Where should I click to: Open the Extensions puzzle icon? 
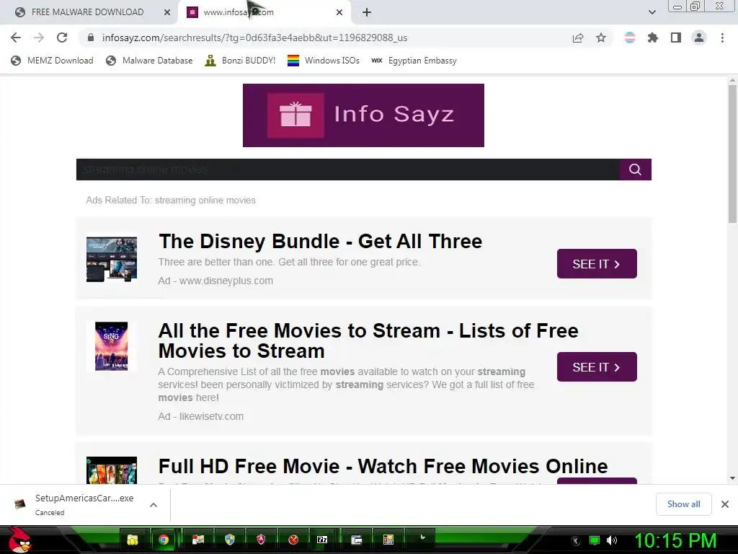pyautogui.click(x=653, y=38)
